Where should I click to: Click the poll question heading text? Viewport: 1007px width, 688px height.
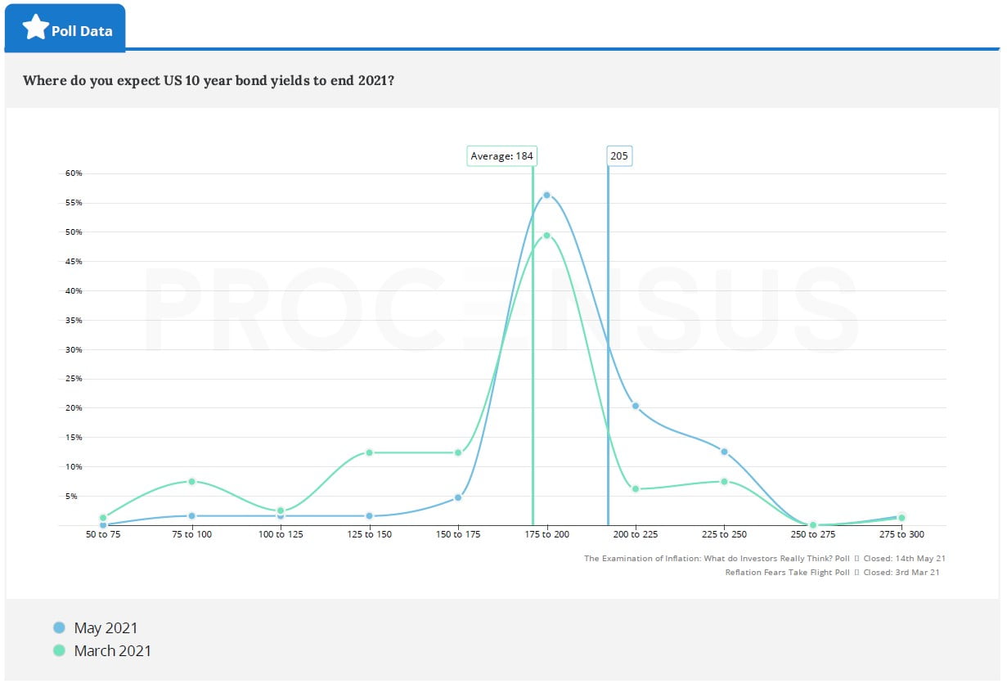coord(209,81)
